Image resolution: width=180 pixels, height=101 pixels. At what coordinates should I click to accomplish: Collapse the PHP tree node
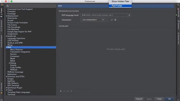[6, 47]
